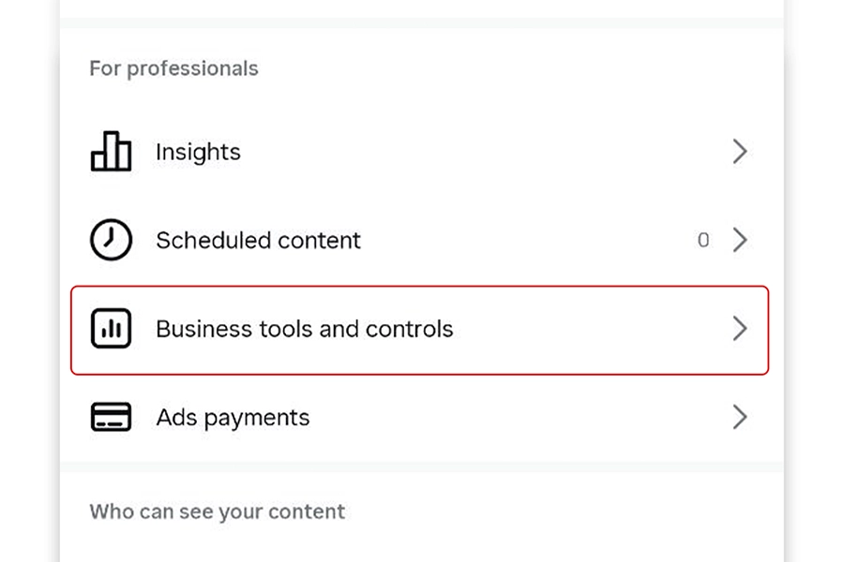Click the Business tools and controls chart icon

coord(111,329)
